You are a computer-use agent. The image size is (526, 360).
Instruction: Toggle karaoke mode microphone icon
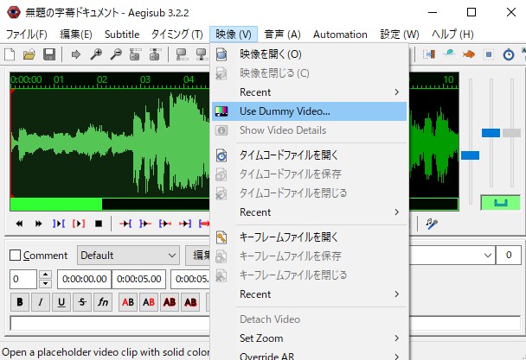432,224
